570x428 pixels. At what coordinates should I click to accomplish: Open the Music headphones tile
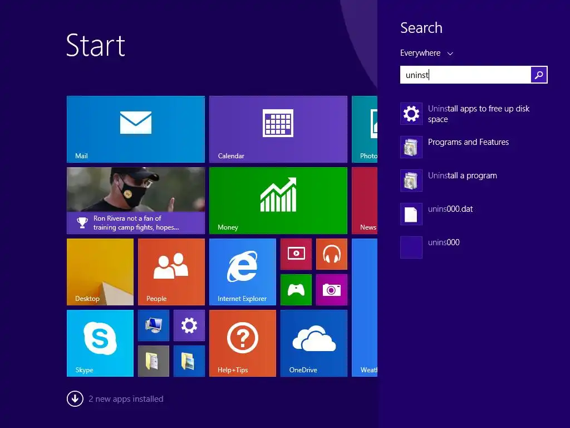pos(332,254)
